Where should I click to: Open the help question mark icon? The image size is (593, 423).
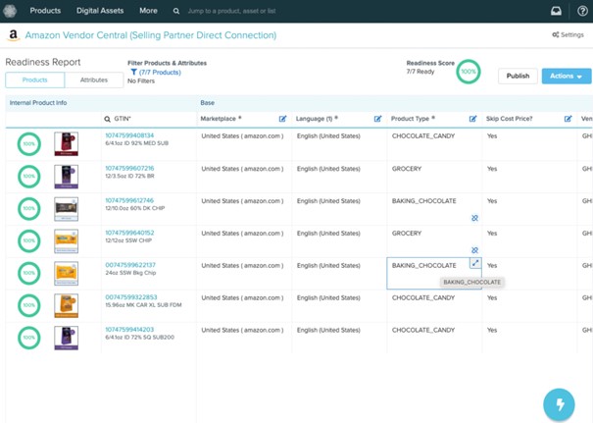pos(582,11)
